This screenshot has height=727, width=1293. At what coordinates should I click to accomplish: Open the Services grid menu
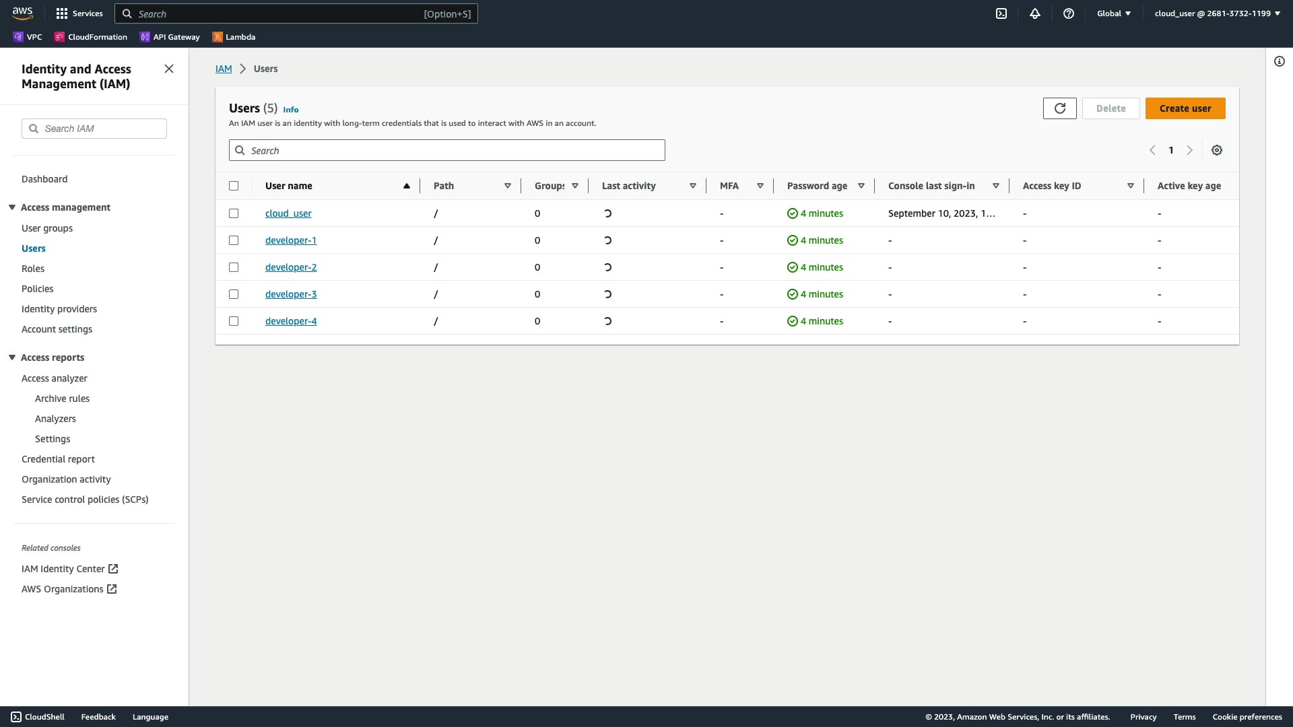tap(79, 13)
